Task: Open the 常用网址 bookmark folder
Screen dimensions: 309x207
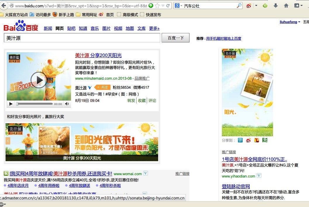Action: pyautogui.click(x=87, y=15)
